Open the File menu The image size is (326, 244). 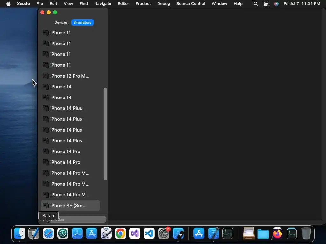(40, 3)
